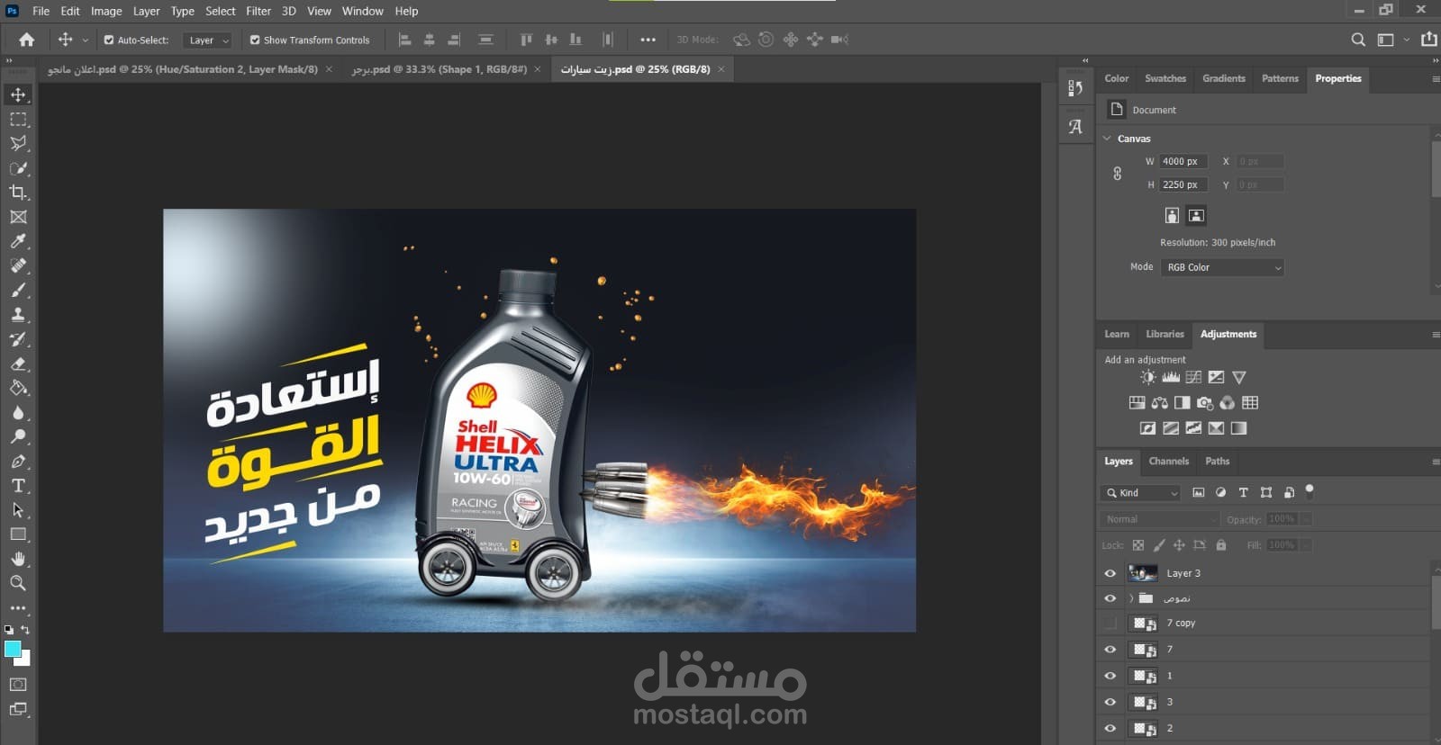Screen dimensions: 1441x745
Task: Select the Hand tool
Action: coord(18,559)
